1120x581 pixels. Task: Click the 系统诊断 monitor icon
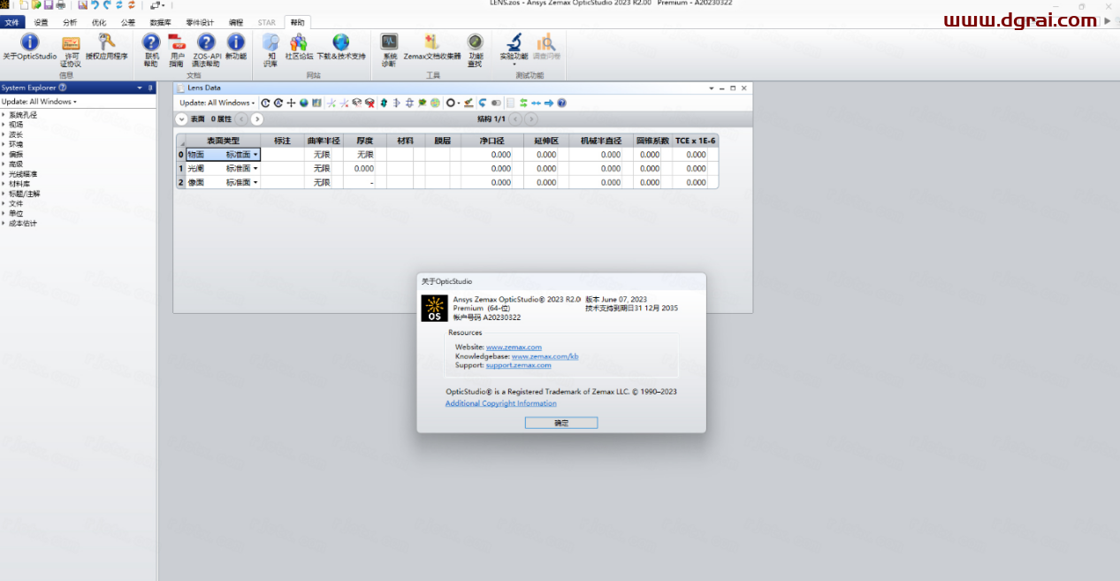click(389, 43)
